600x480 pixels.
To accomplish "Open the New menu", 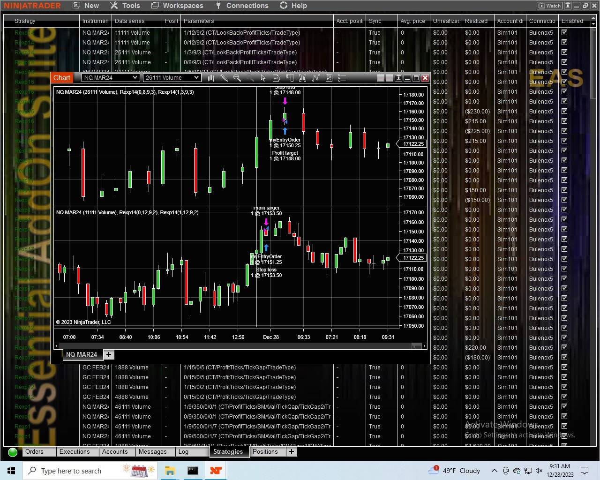I will [86, 6].
